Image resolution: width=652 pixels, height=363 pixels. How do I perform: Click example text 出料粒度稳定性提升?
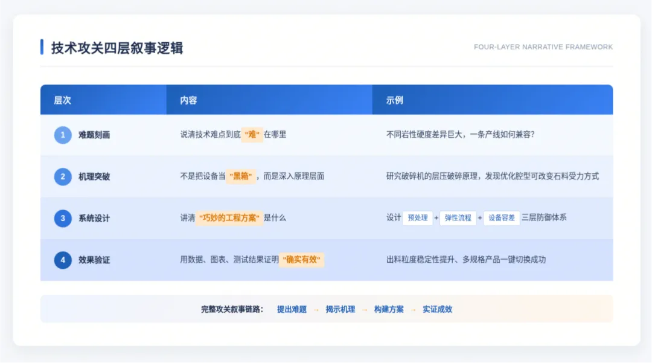[x=420, y=260]
